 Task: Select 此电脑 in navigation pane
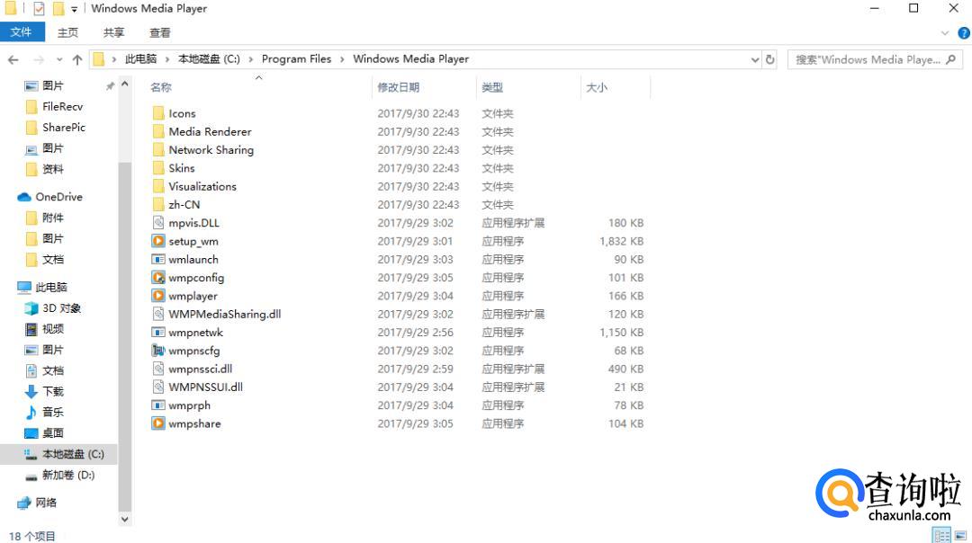coord(50,288)
